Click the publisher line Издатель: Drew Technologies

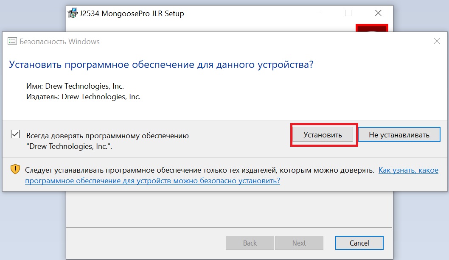coord(83,97)
